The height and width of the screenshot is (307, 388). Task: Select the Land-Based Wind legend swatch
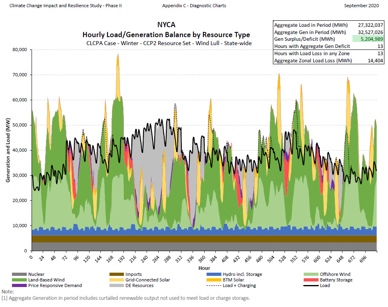pyautogui.click(x=19, y=280)
